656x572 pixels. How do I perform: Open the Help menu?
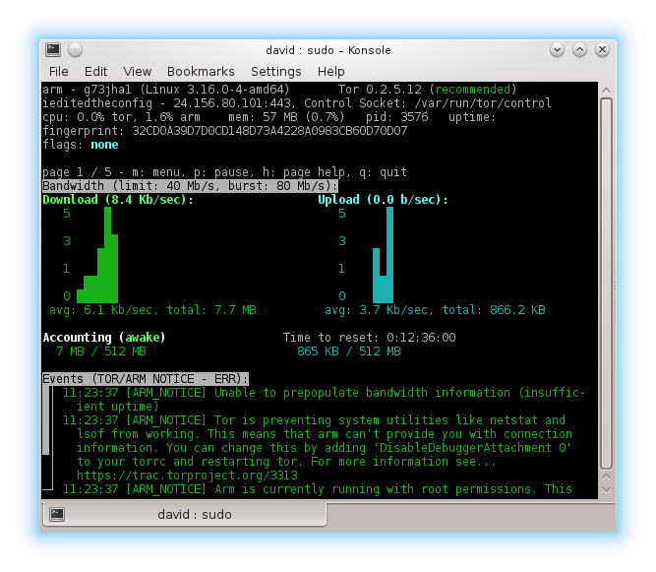click(x=330, y=72)
